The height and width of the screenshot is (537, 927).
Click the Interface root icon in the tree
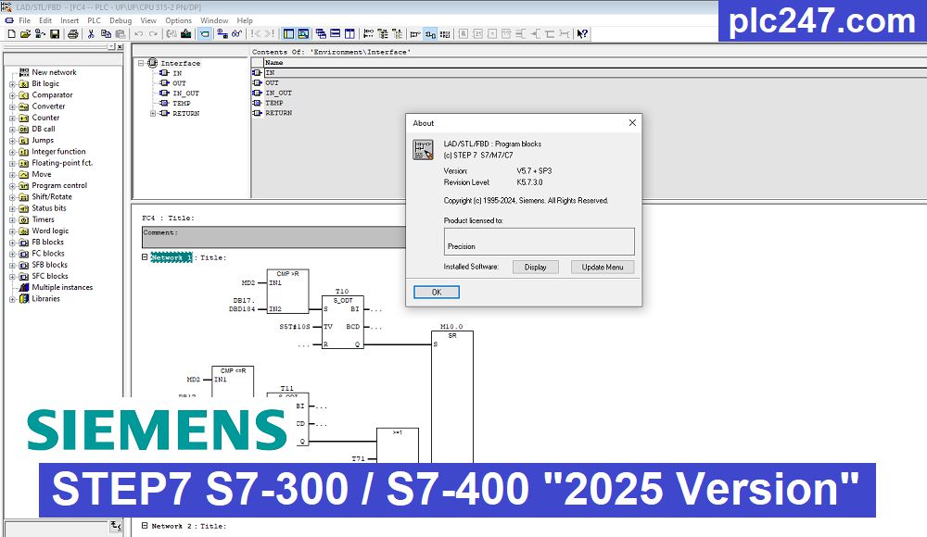coord(153,63)
